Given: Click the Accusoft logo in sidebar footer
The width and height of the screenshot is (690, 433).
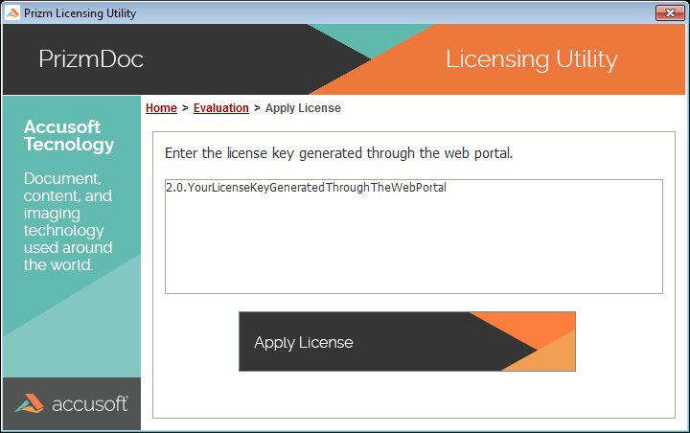Looking at the screenshot, I should [72, 403].
